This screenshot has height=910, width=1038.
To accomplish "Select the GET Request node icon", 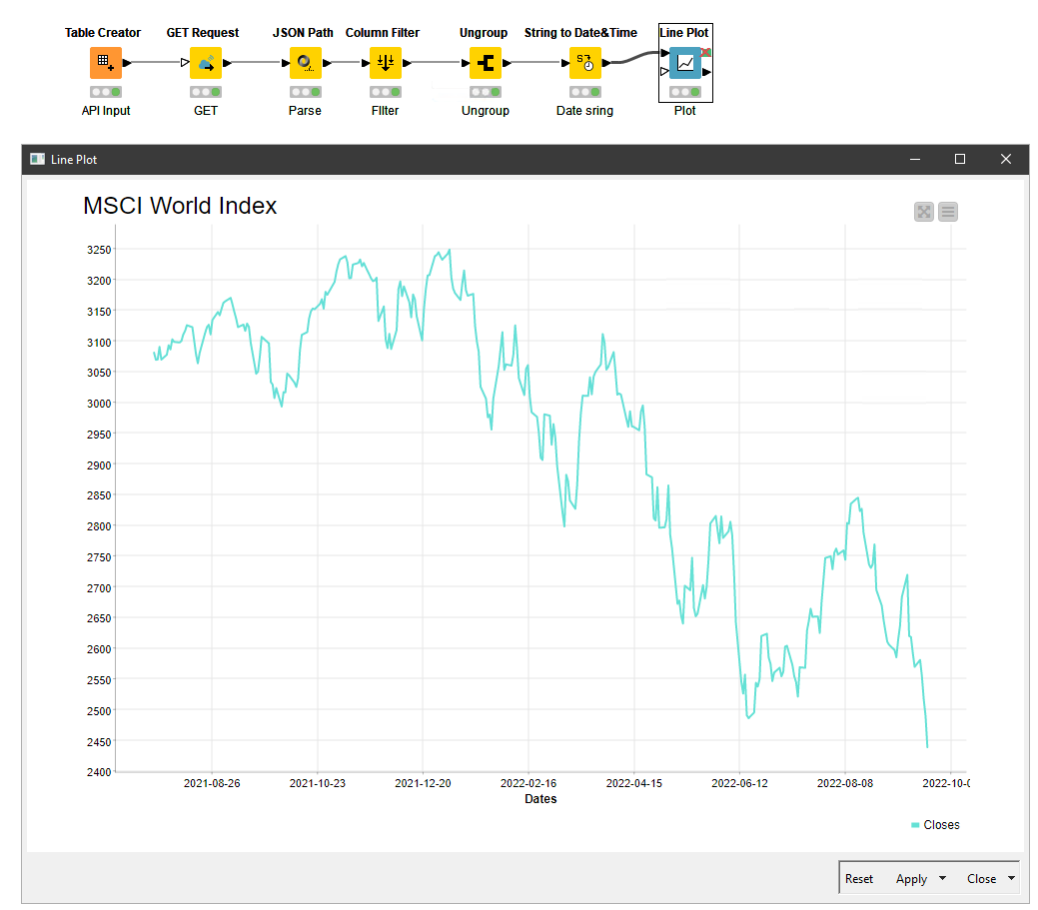I will (206, 63).
